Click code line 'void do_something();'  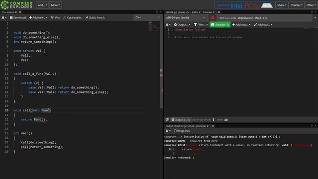point(32,33)
